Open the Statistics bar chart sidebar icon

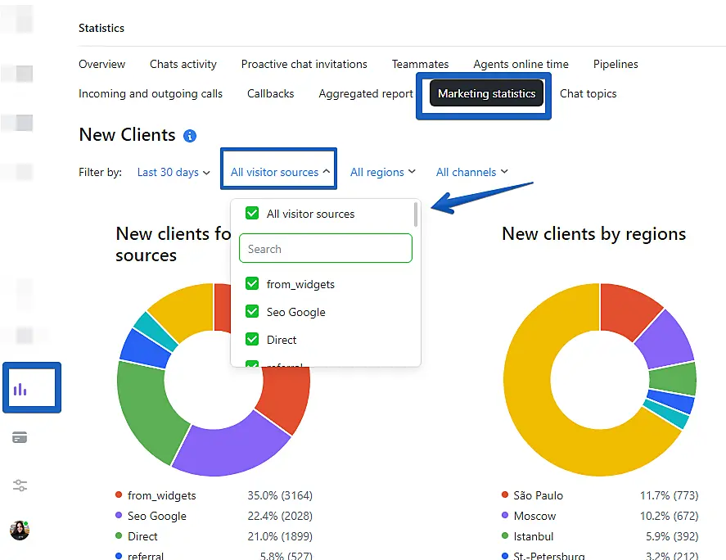pyautogui.click(x=20, y=389)
